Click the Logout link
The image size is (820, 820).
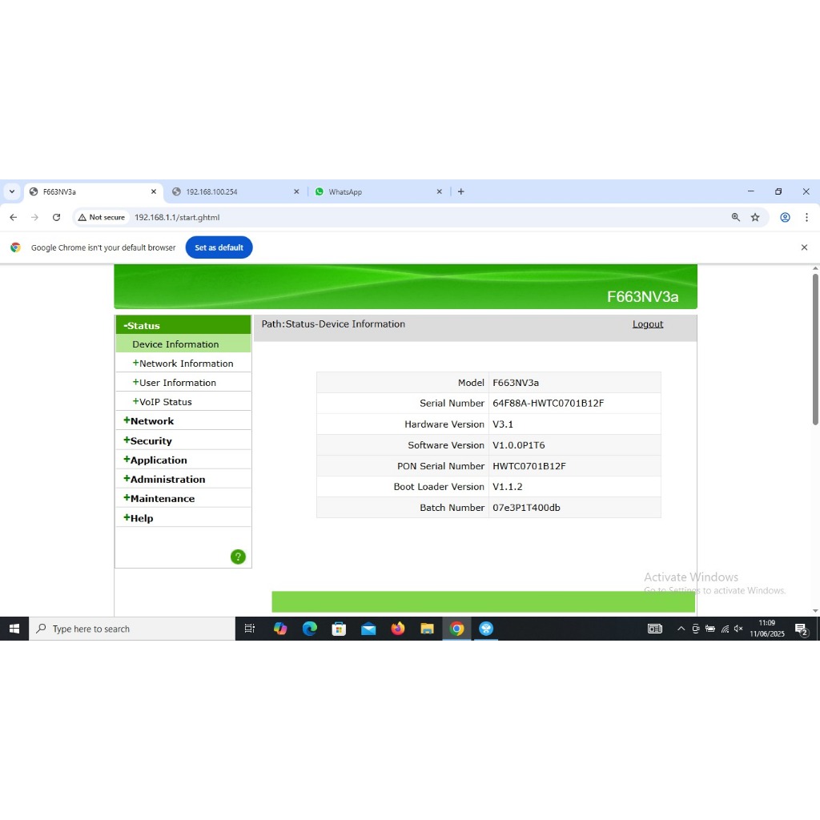(x=647, y=324)
